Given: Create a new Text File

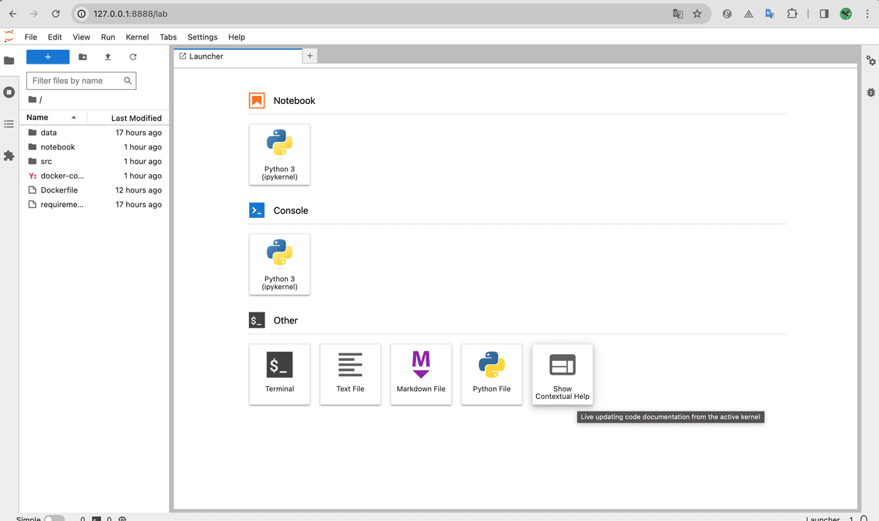Looking at the screenshot, I should point(350,375).
